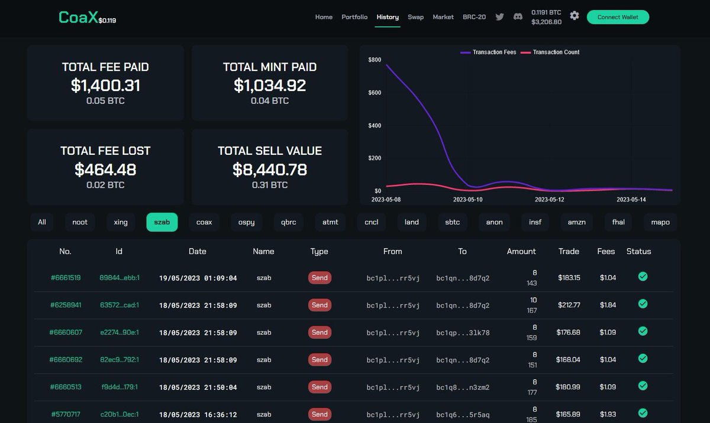
Task: Click the status checkmark for transaction #6661519
Action: (x=643, y=276)
